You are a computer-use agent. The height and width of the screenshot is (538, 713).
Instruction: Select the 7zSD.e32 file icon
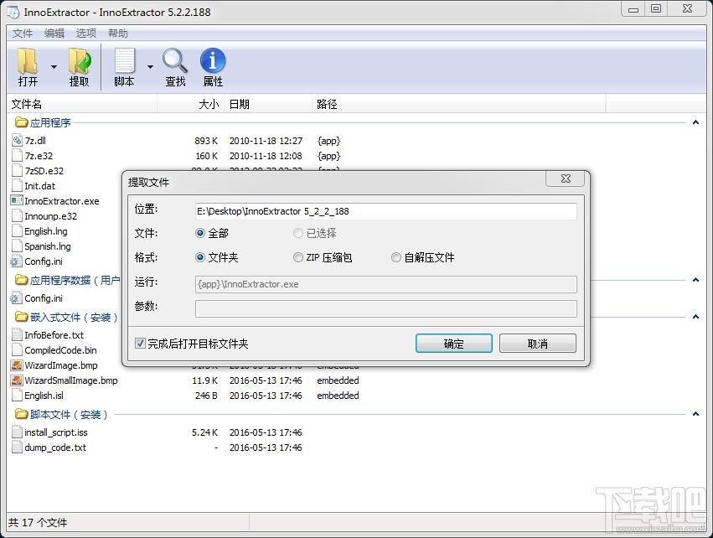[x=17, y=171]
